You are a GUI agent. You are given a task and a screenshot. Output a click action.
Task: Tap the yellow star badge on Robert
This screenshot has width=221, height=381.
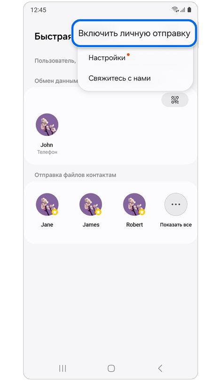(142, 212)
